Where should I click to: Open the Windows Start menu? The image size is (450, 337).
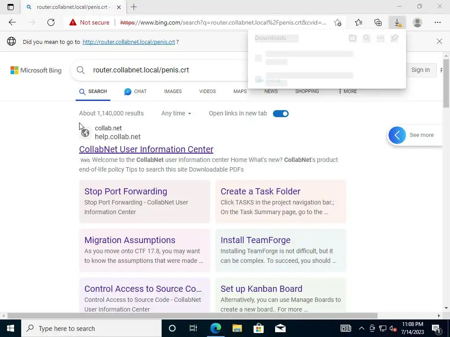coord(11,328)
